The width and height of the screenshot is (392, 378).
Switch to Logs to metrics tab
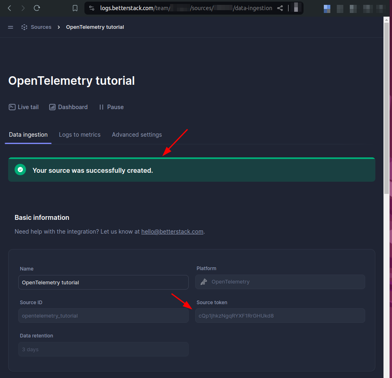80,135
